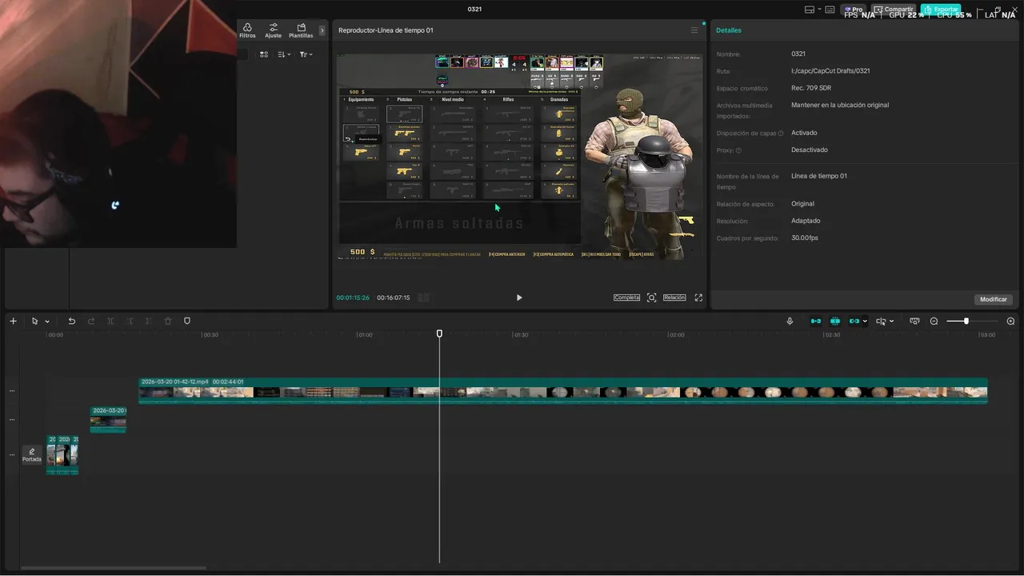1024x576 pixels.
Task: Click the split clip icon
Action: pos(110,321)
